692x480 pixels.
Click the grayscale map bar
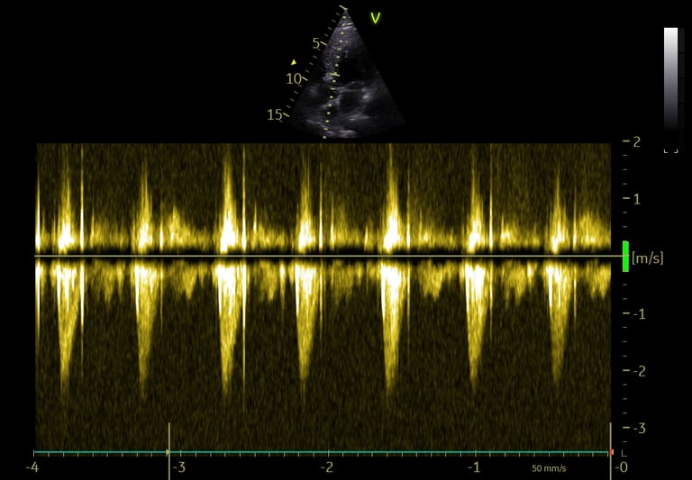670,78
